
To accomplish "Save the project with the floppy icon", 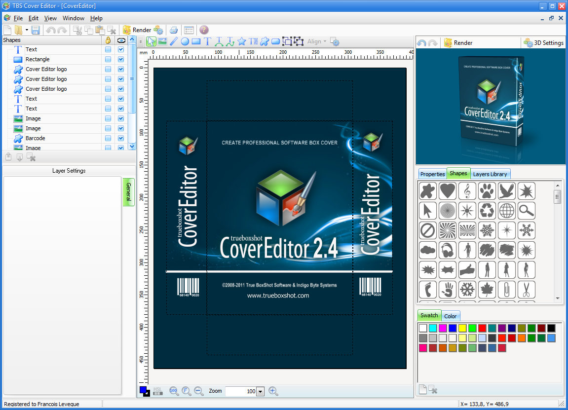I will coord(36,30).
